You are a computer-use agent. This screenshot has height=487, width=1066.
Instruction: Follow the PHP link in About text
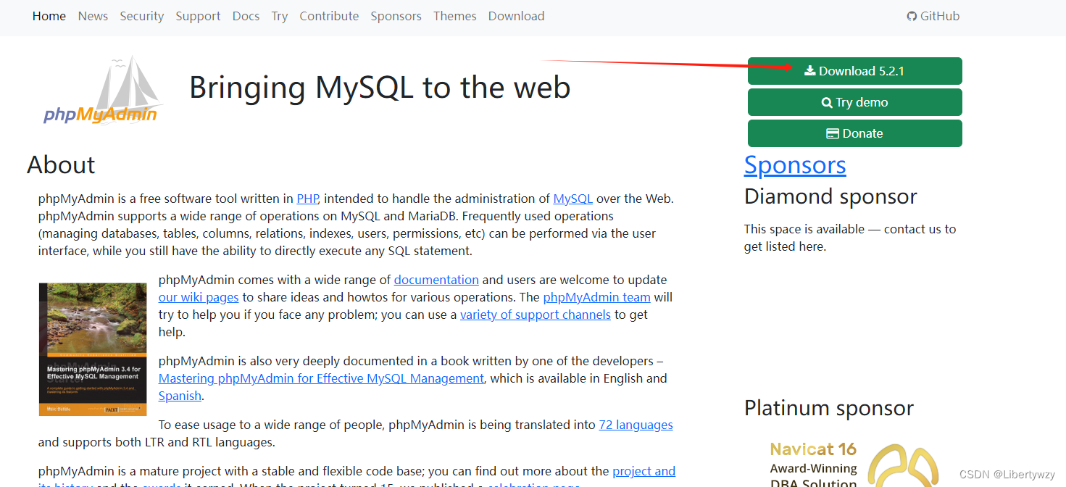(307, 199)
